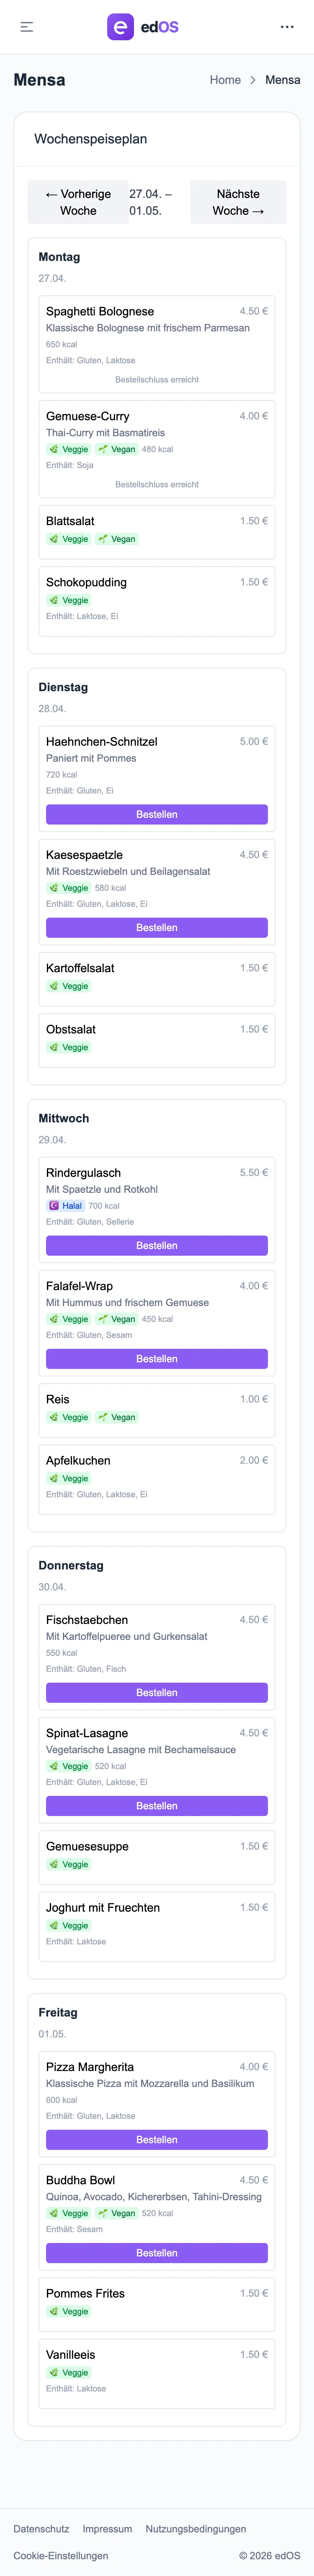This screenshot has height=2576, width=314.
Task: Order the Rindergulasch via Bestellen
Action: [157, 1246]
